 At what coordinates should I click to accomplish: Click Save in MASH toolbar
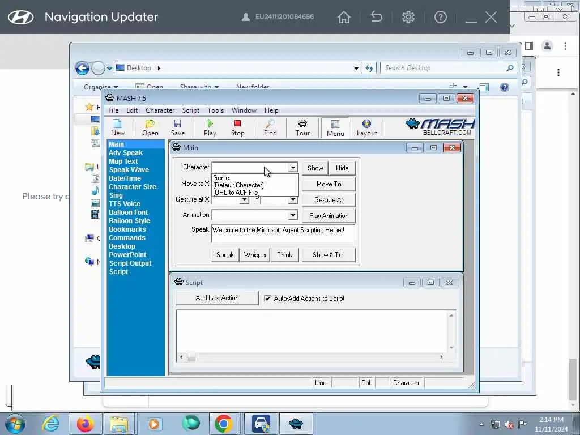tap(177, 127)
